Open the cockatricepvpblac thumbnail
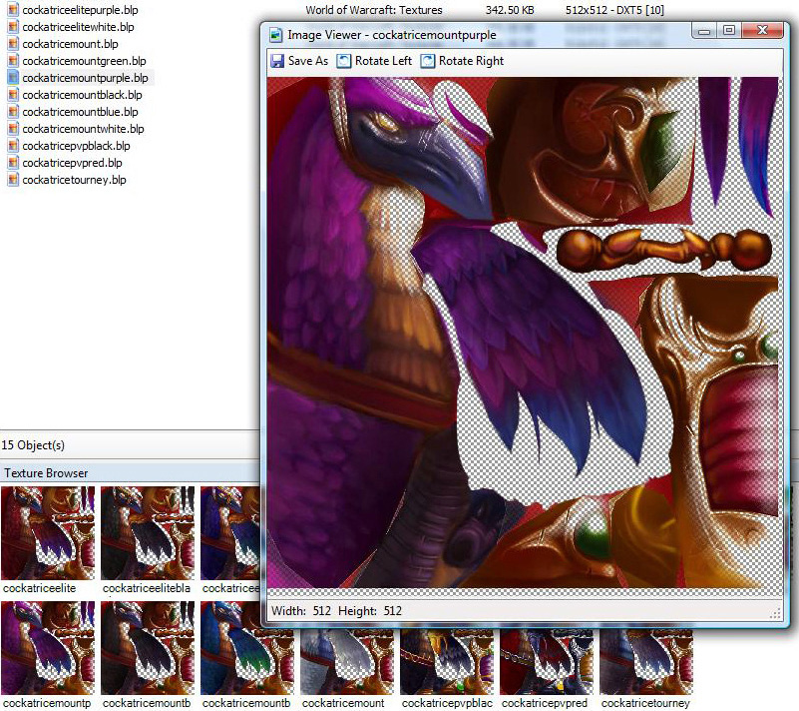Screen dimensions: 799x711 [x=447, y=662]
